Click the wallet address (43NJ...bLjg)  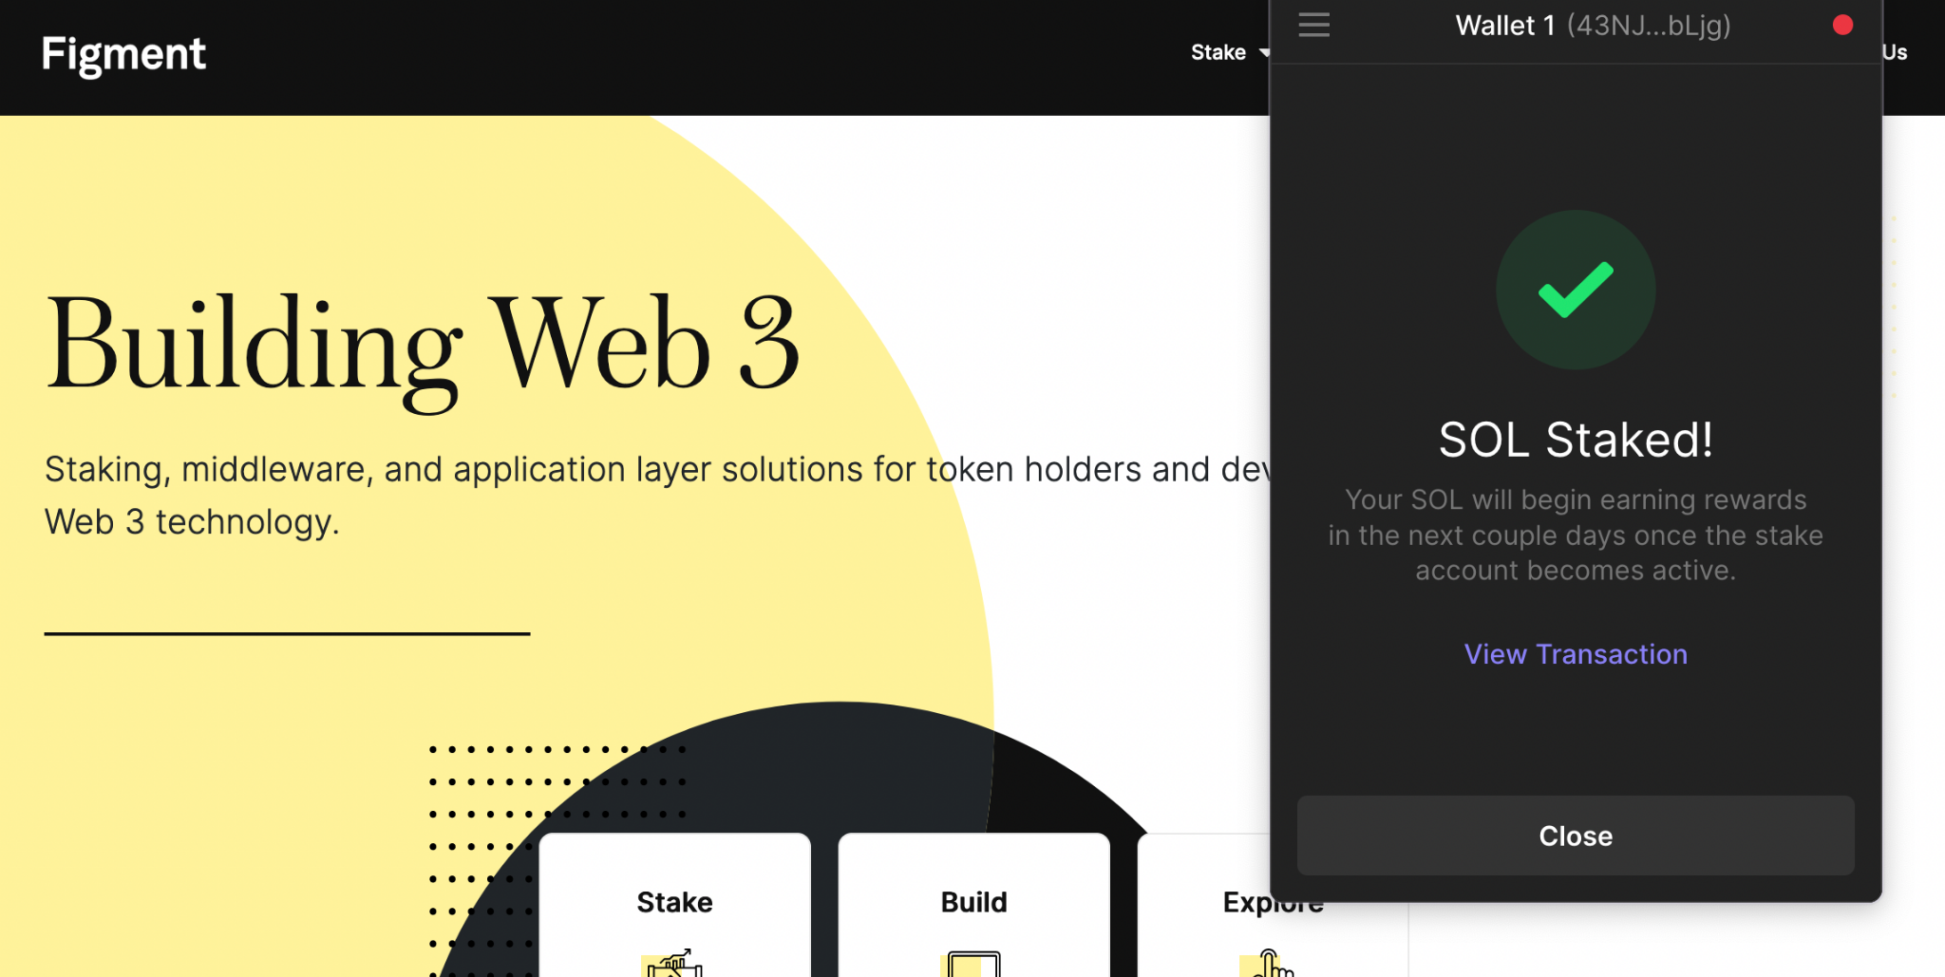pos(1649,26)
